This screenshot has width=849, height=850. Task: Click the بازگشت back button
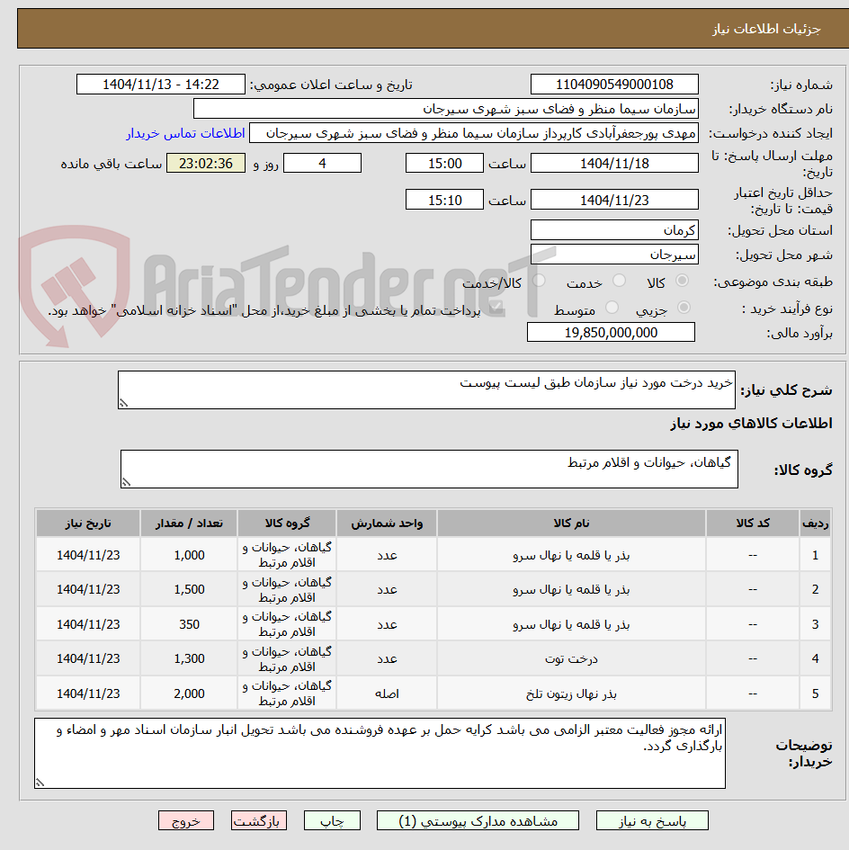(259, 820)
